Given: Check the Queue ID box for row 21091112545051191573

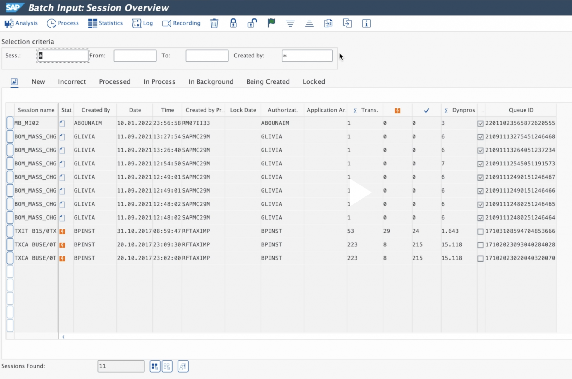Looking at the screenshot, I should 481,164.
